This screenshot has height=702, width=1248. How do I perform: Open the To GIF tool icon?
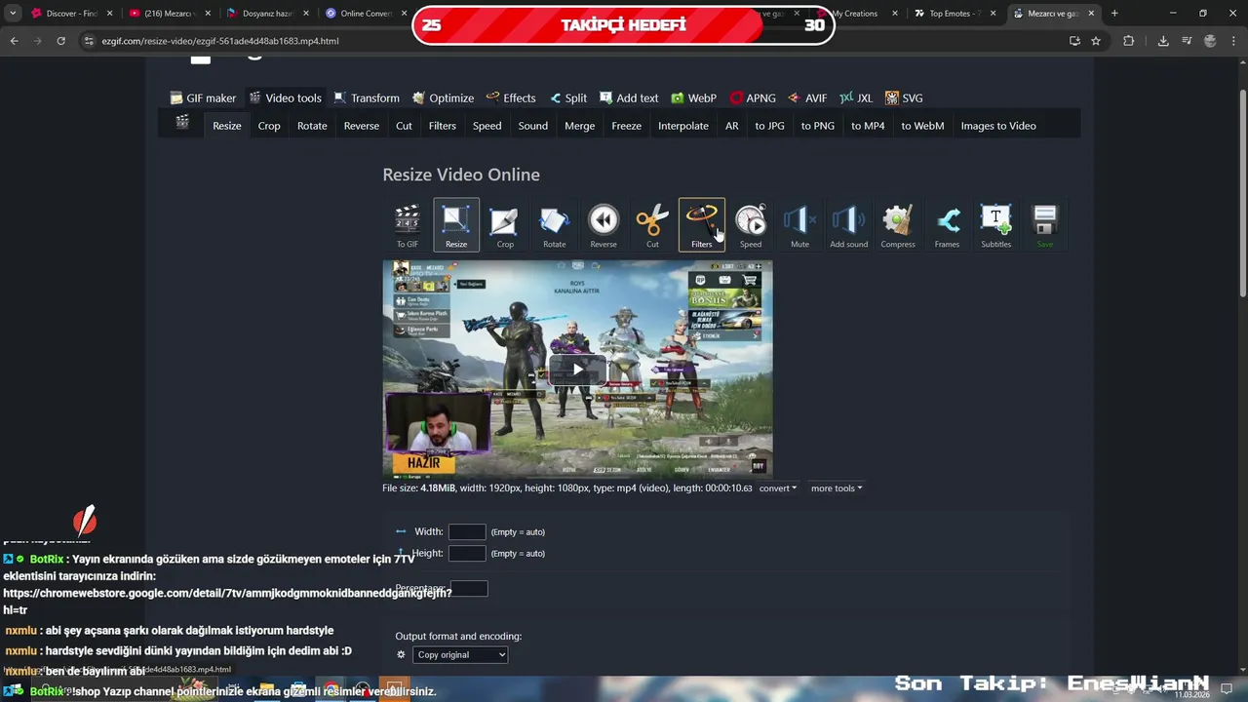click(x=407, y=225)
